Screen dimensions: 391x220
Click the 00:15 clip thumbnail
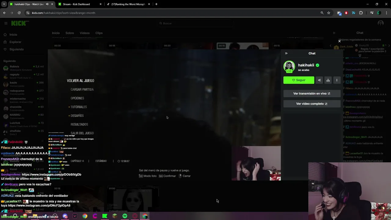tap(243, 46)
